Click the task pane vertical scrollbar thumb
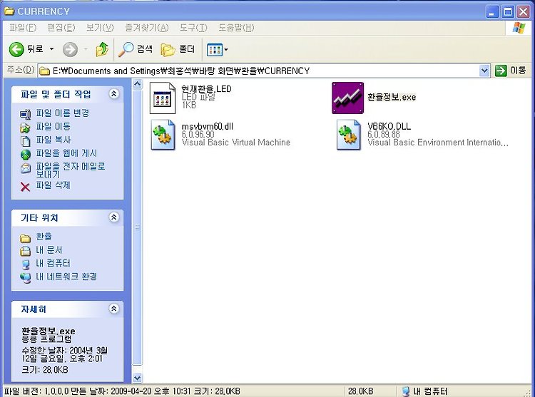The height and width of the screenshot is (397, 535). [x=137, y=227]
